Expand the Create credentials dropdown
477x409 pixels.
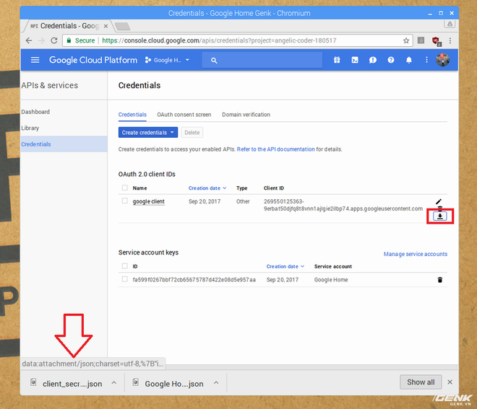[148, 133]
